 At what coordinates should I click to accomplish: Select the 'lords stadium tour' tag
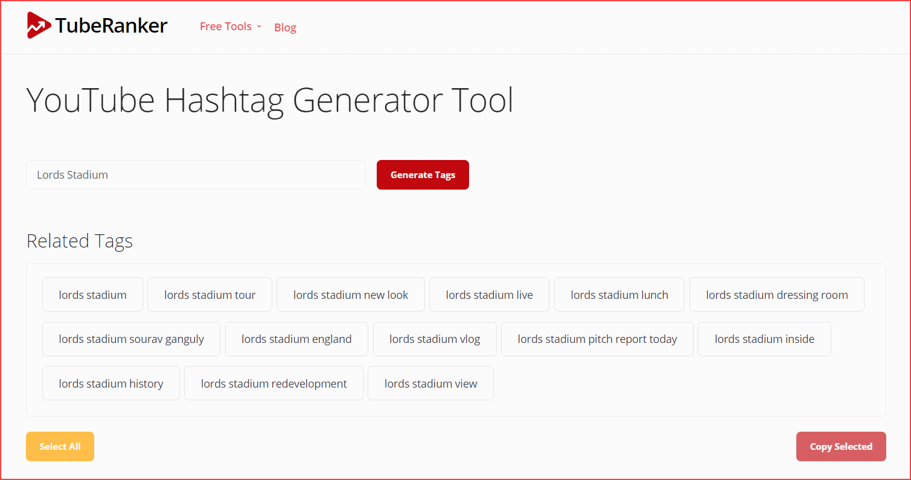[x=209, y=295]
